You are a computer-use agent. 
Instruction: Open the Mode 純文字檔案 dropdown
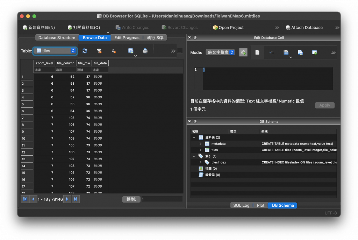(220, 52)
